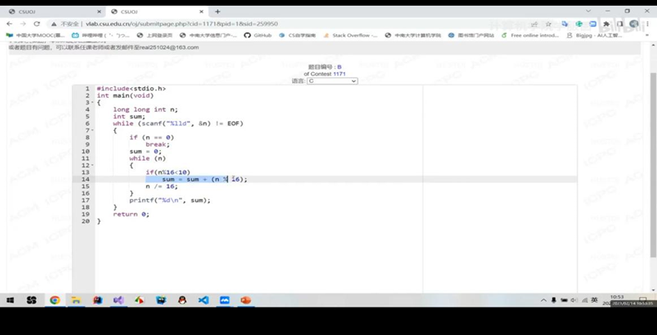Open File Explorer from the taskbar
Screen dimensions: 657x335
(x=75, y=300)
